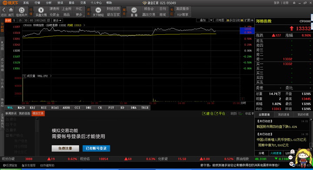Click the home icon in title bar right
Screen dimensions: 313x170
(x=294, y=3)
